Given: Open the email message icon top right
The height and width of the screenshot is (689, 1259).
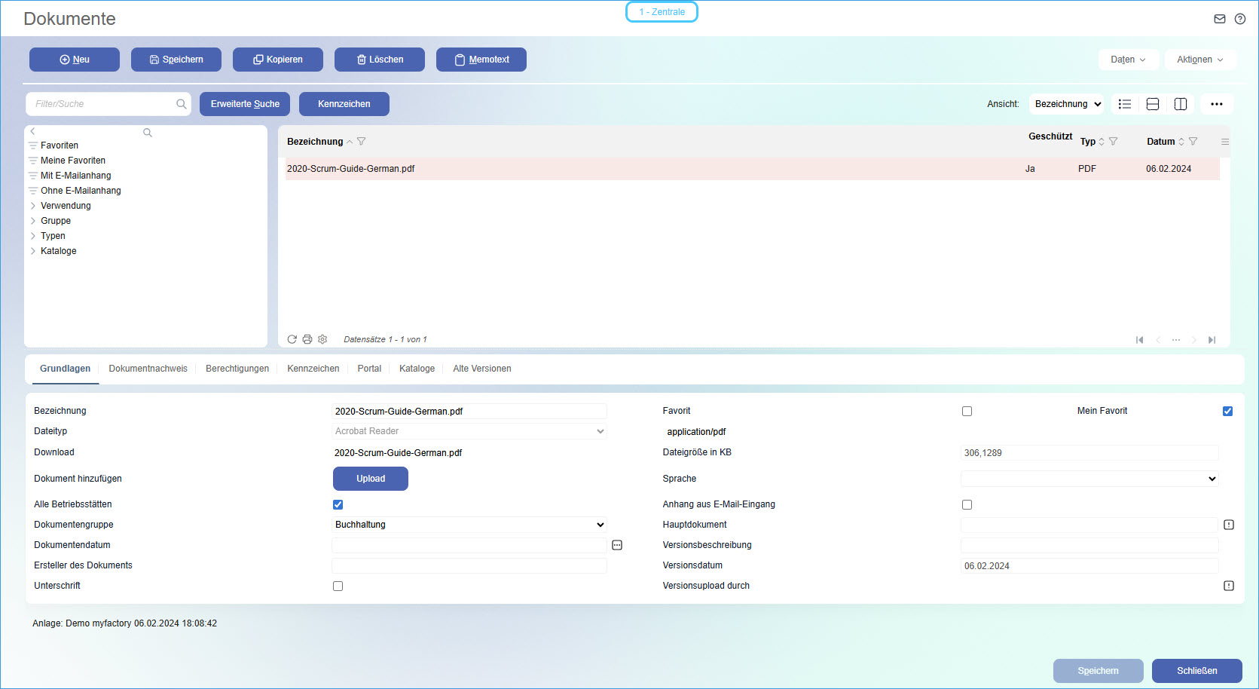Looking at the screenshot, I should pos(1219,18).
